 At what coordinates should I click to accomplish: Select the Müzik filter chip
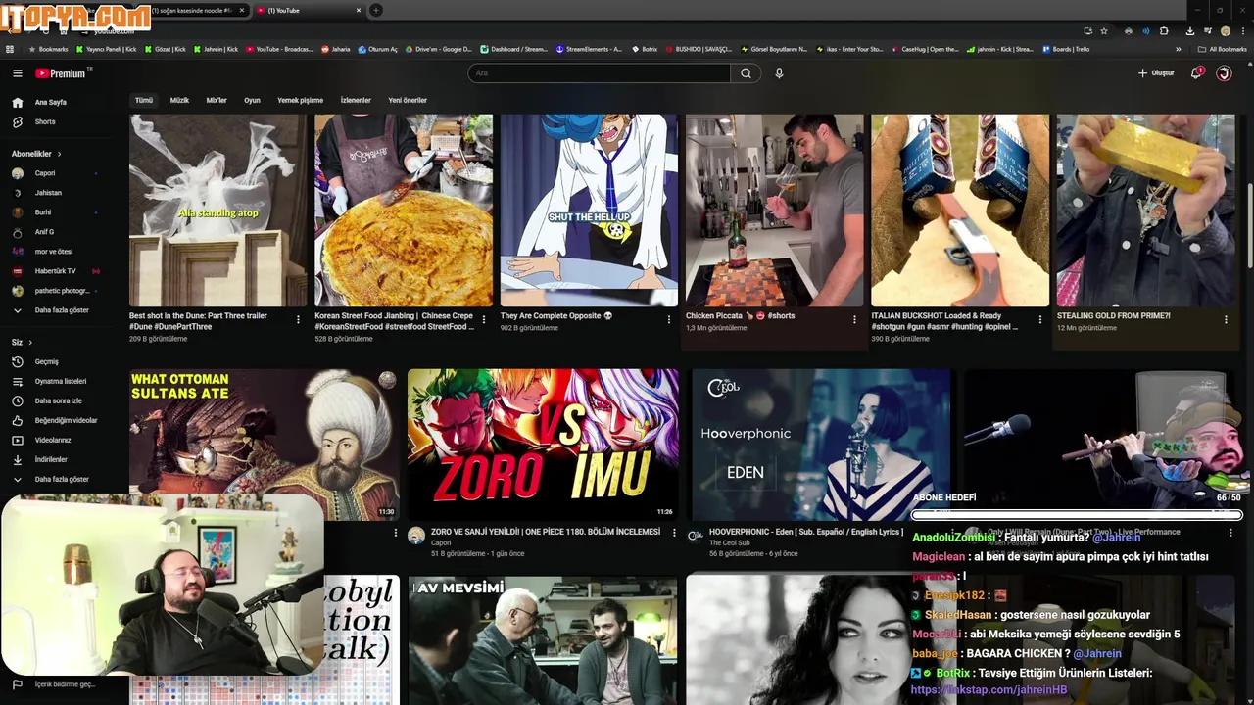click(179, 100)
